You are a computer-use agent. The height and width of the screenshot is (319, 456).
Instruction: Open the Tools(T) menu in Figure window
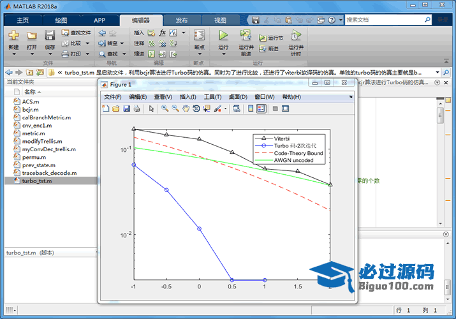tap(212, 97)
